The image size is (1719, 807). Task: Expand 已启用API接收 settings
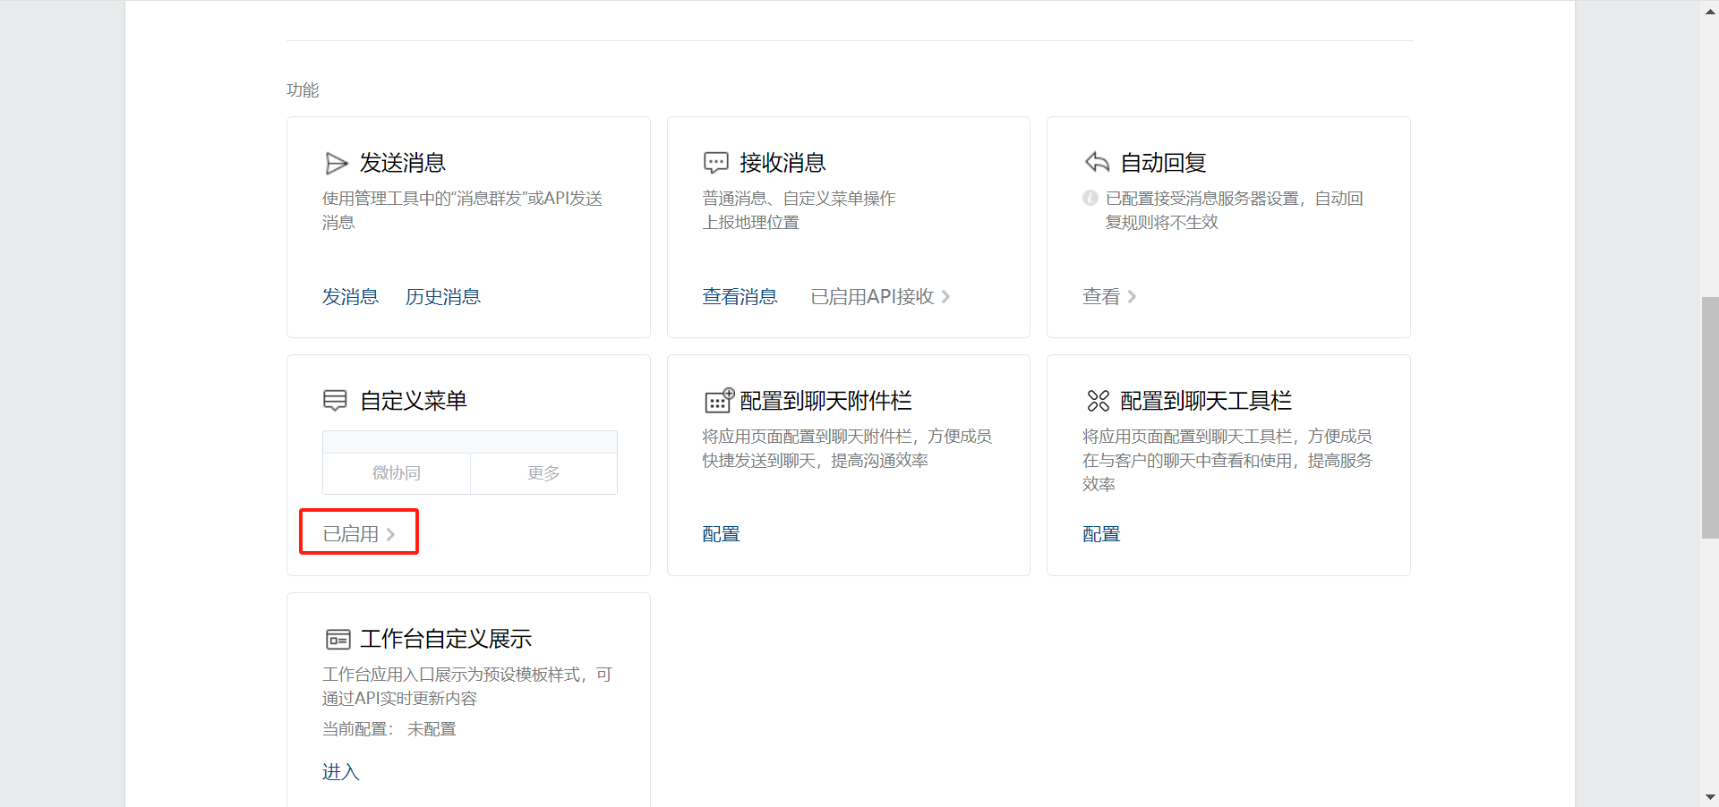pos(879,297)
